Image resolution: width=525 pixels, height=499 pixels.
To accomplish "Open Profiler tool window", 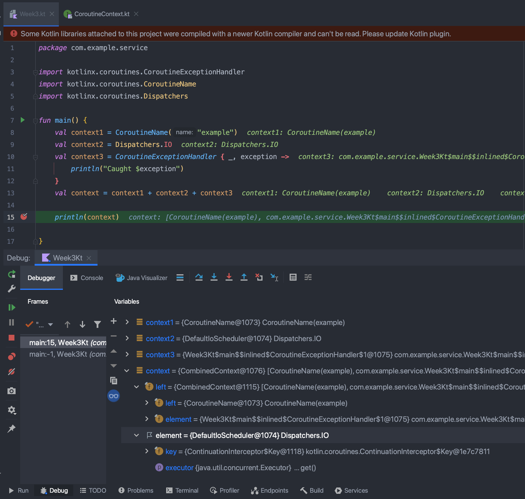I will (224, 490).
